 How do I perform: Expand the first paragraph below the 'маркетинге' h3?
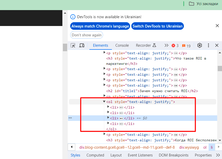pyautogui.click(x=104, y=68)
